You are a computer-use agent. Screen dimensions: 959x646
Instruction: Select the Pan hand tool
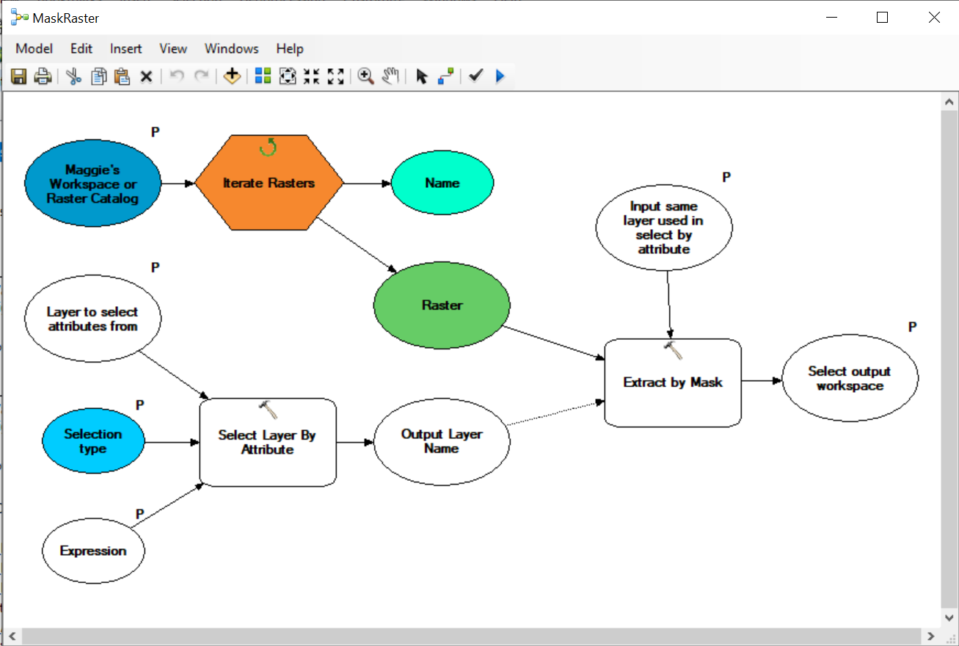(390, 76)
